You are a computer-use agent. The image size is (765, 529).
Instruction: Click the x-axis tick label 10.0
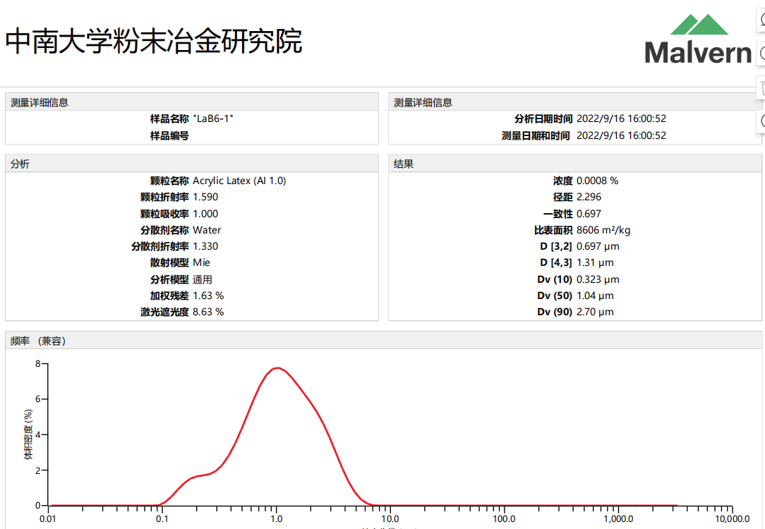pos(390,518)
